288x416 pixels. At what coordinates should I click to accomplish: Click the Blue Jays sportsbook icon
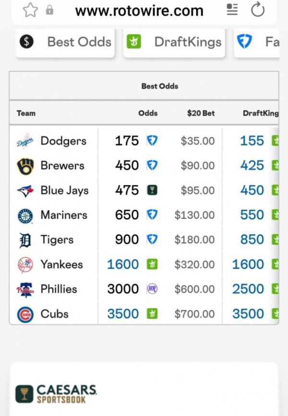click(x=152, y=190)
